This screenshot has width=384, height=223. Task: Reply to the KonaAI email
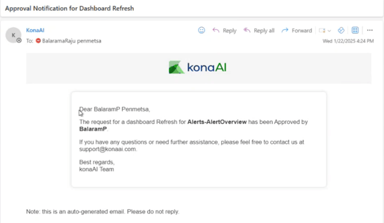224,31
